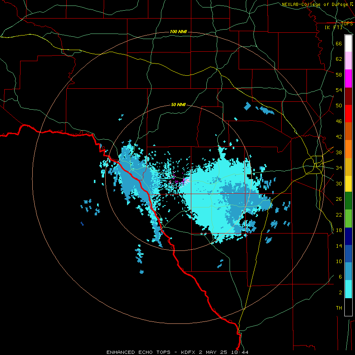Select the steel blue legend swatch
Screen dimensions: 355x355
click(348, 271)
